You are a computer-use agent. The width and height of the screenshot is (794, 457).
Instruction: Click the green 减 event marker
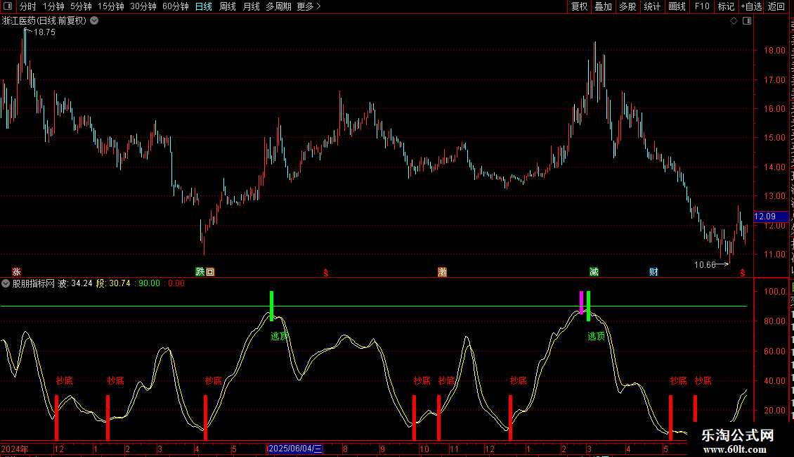(x=594, y=272)
